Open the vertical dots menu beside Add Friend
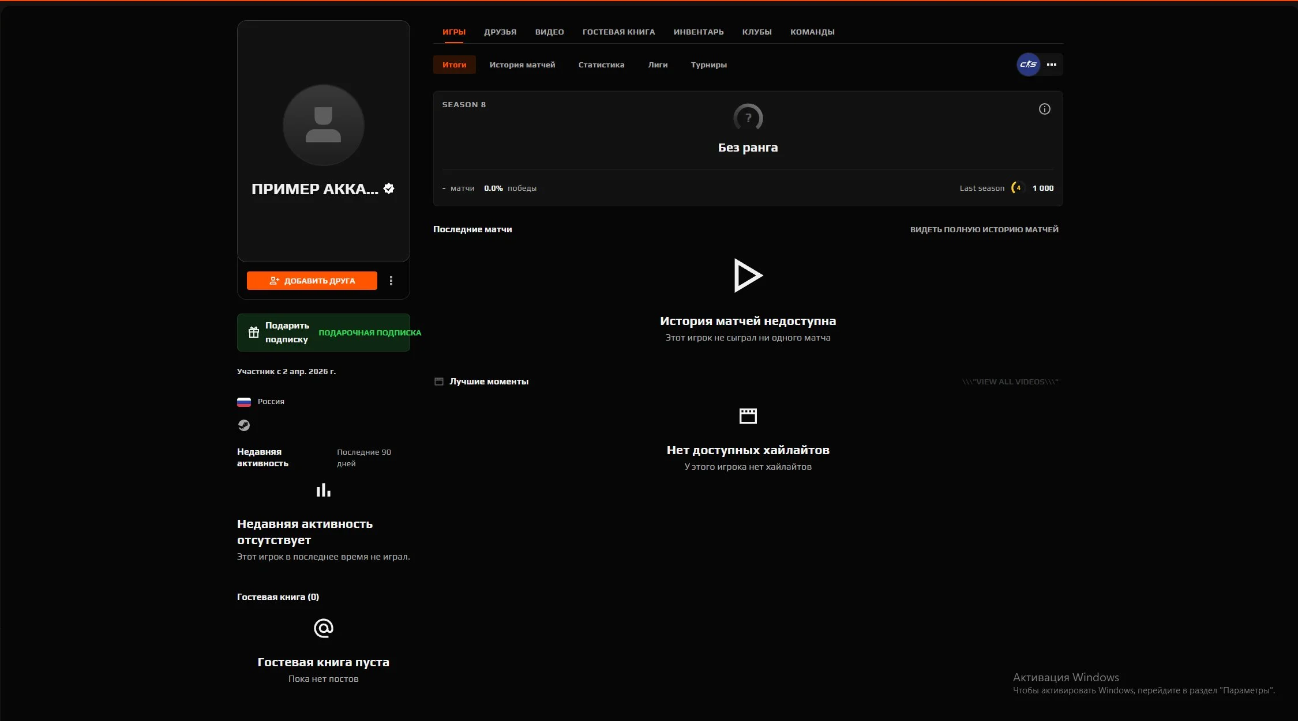Viewport: 1298px width, 721px height. click(x=391, y=281)
